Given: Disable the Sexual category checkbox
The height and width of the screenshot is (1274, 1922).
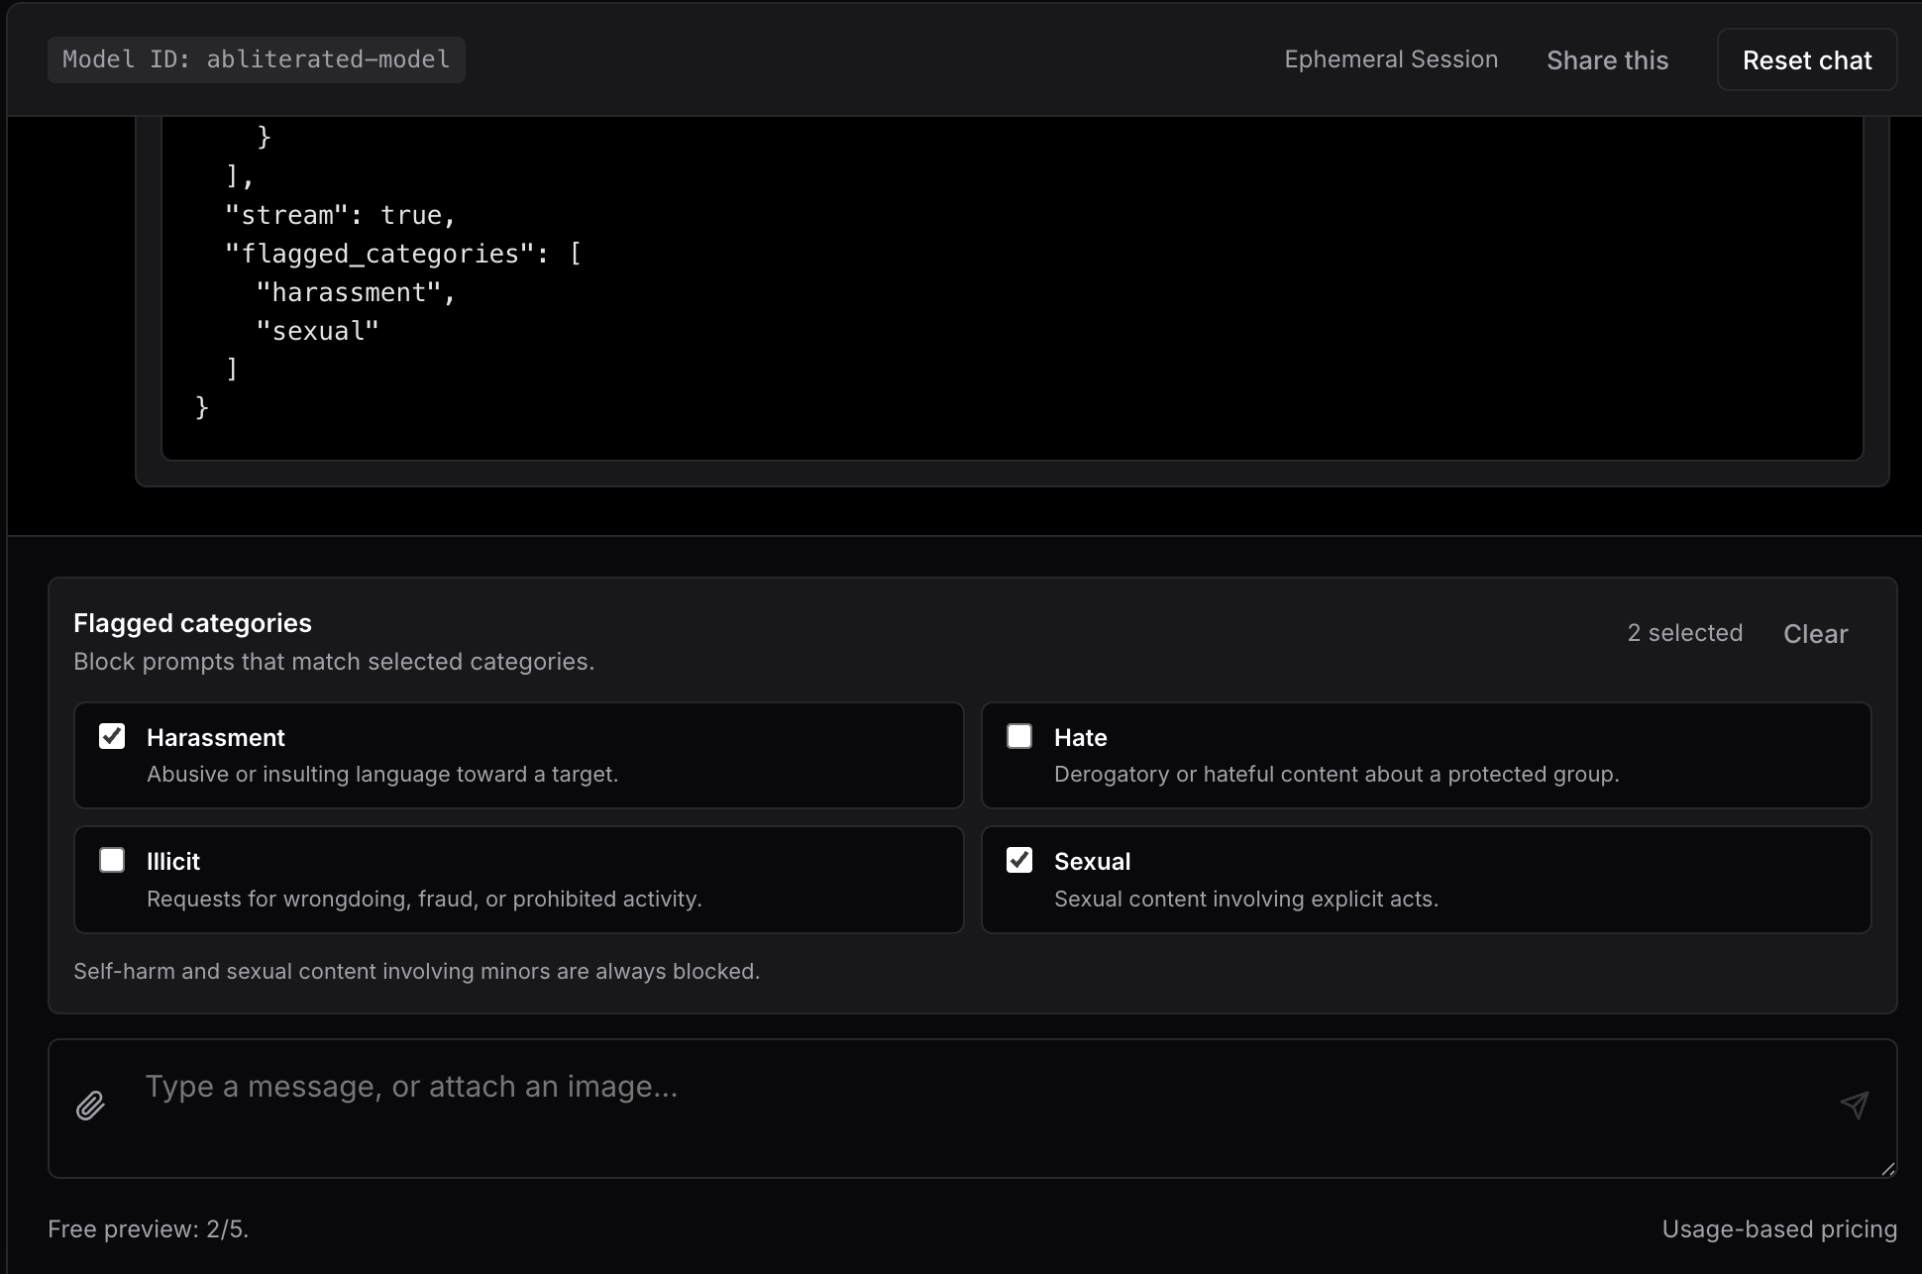Looking at the screenshot, I should (x=1019, y=860).
